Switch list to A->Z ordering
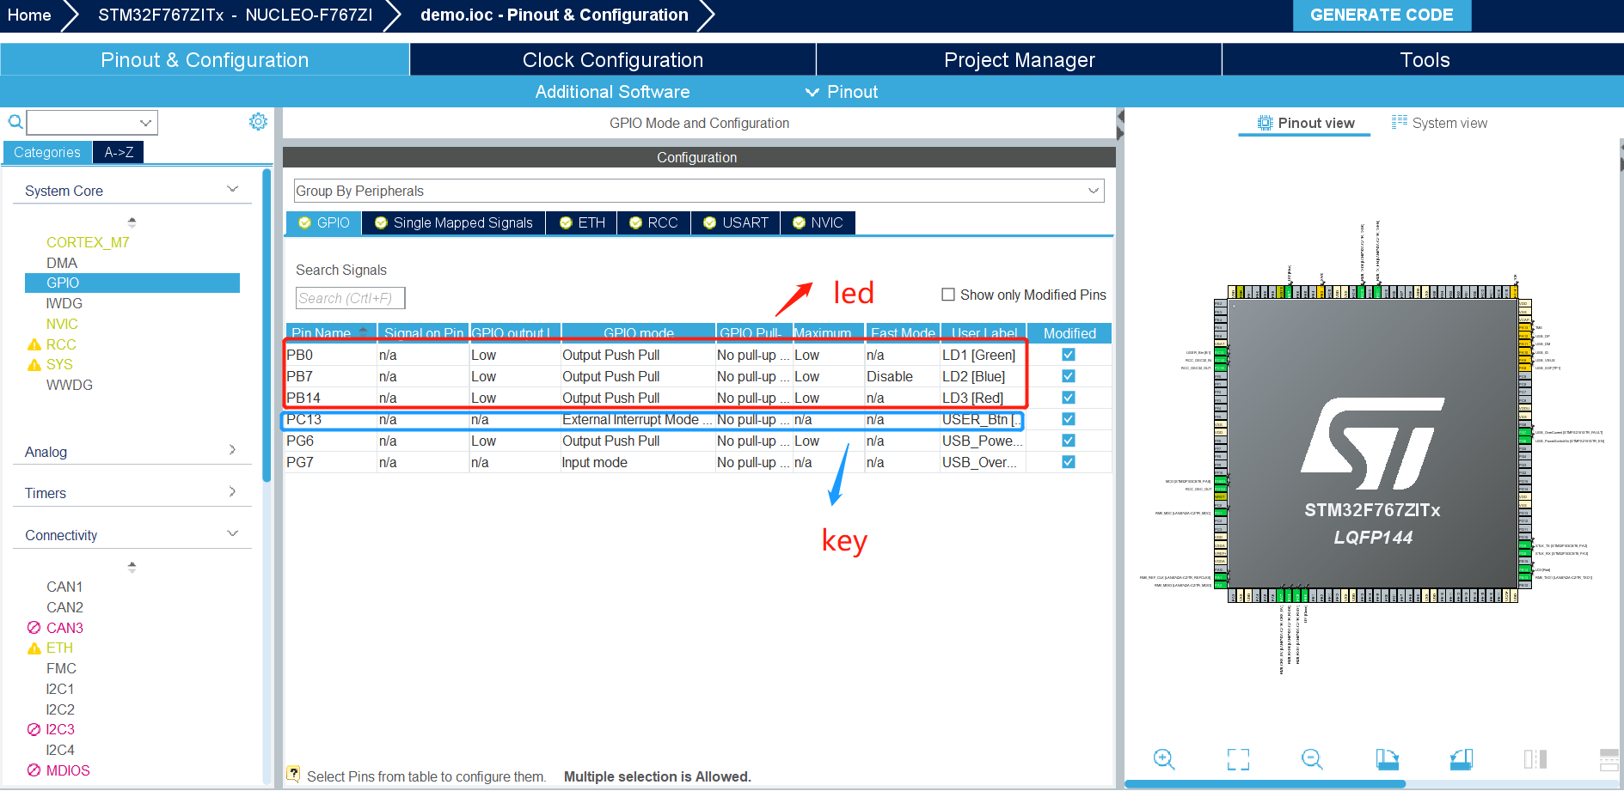 click(x=119, y=152)
